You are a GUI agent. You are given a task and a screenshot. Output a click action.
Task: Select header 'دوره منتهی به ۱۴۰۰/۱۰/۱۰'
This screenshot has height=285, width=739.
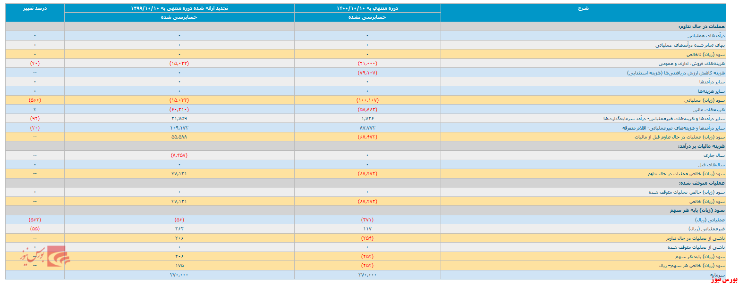point(367,8)
